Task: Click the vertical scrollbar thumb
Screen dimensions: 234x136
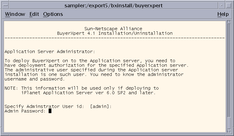Action: click(229, 123)
